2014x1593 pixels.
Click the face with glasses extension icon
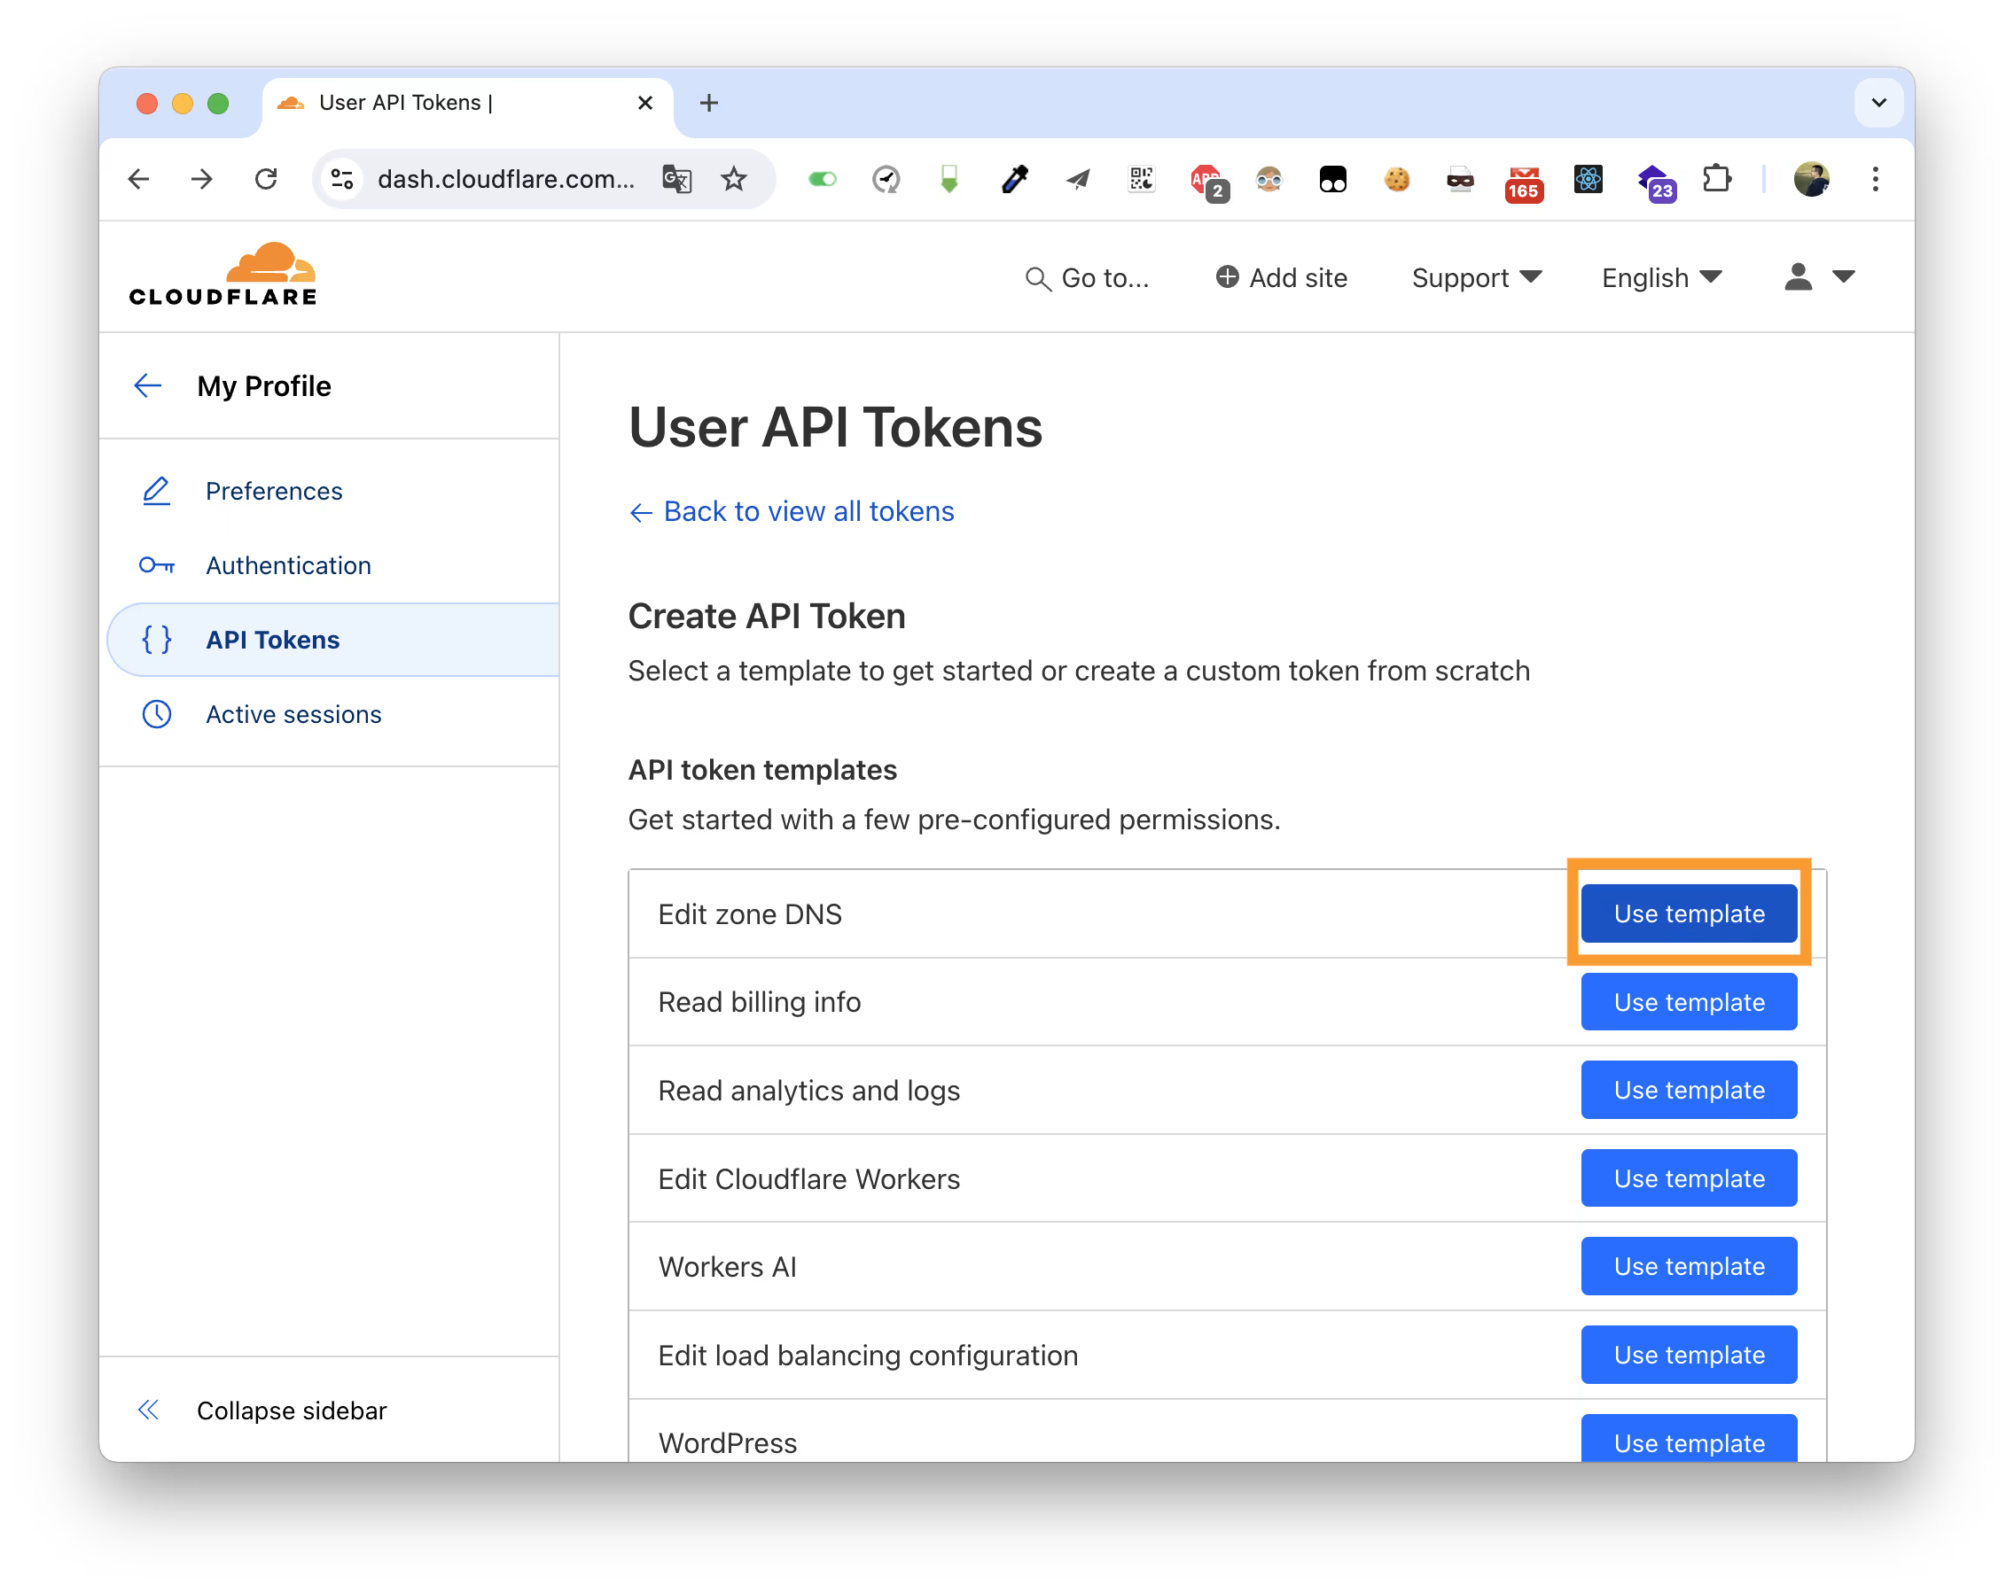1269,179
